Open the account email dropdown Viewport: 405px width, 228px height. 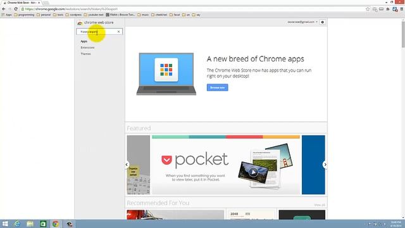pyautogui.click(x=302, y=22)
